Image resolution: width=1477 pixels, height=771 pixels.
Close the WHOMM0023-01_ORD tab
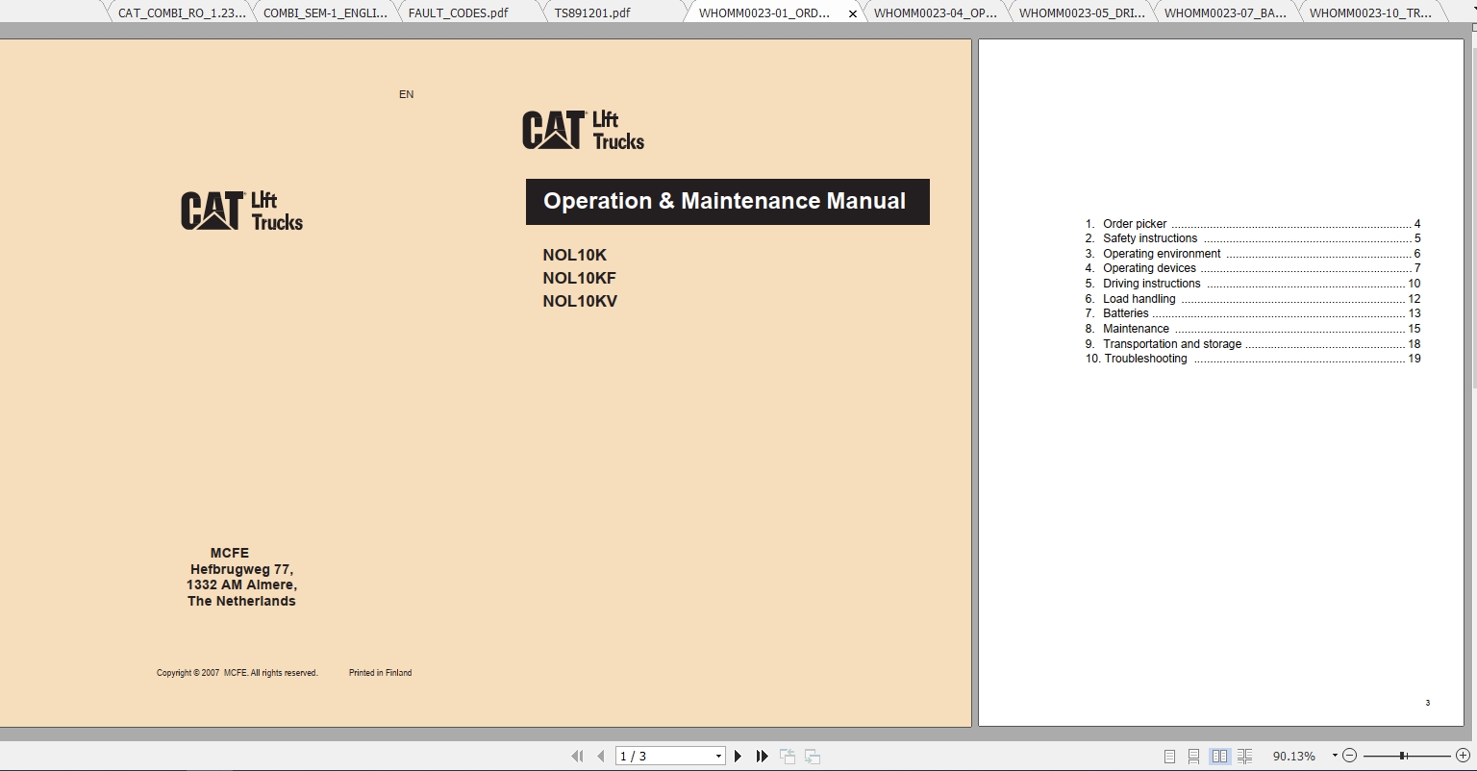pos(852,14)
